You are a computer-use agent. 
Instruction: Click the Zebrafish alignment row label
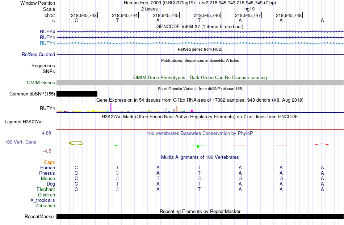point(45,206)
